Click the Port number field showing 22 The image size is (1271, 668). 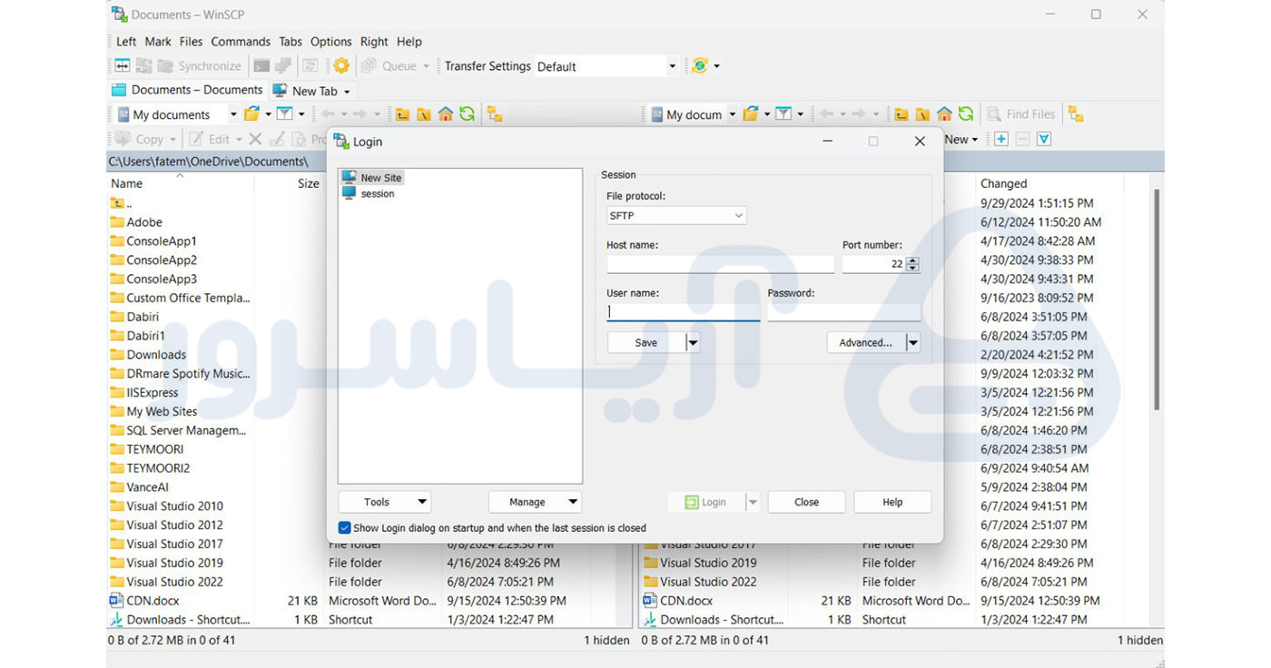[x=873, y=264]
